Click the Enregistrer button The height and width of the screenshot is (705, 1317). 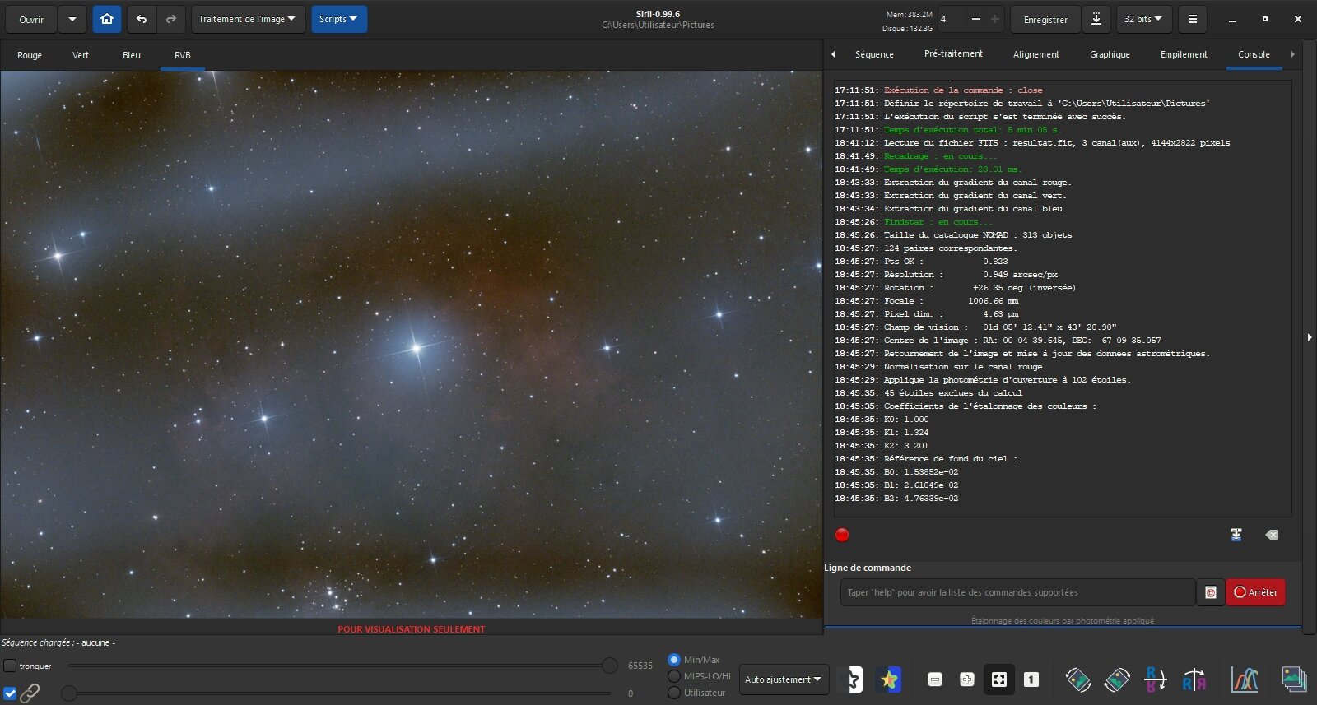pos(1045,19)
